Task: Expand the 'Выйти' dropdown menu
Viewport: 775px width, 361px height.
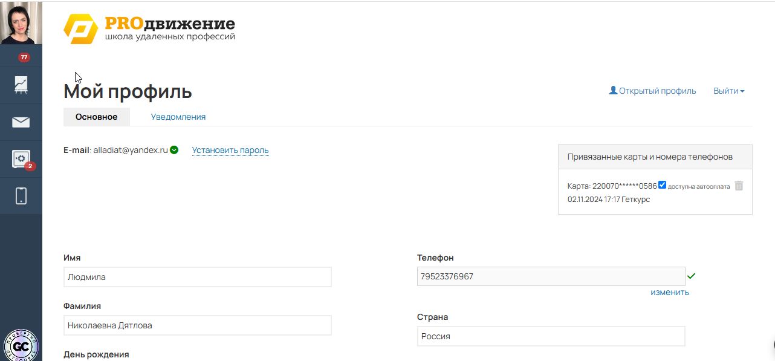Action: coord(728,91)
